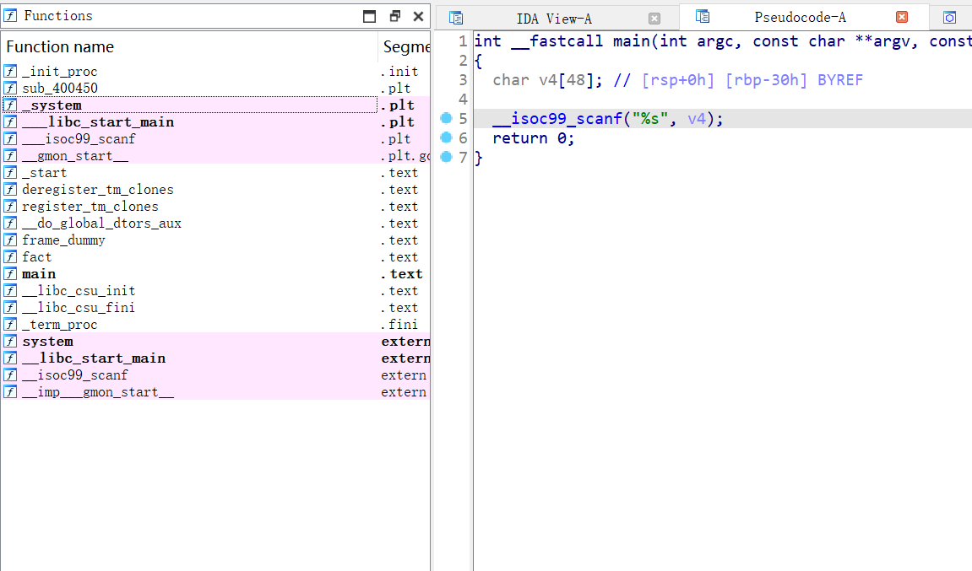This screenshot has height=571, width=972.
Task: Click the function icon beside _term_proc
Action: (x=10, y=325)
